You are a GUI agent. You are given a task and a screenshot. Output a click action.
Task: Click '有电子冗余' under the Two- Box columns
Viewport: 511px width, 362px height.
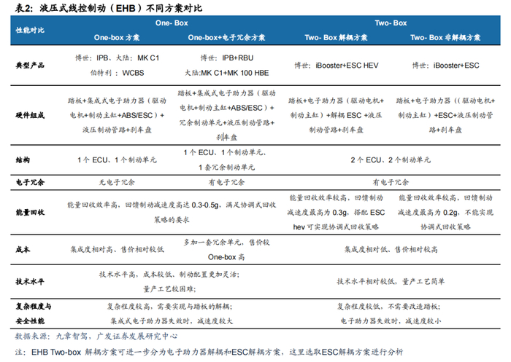pos(391,183)
